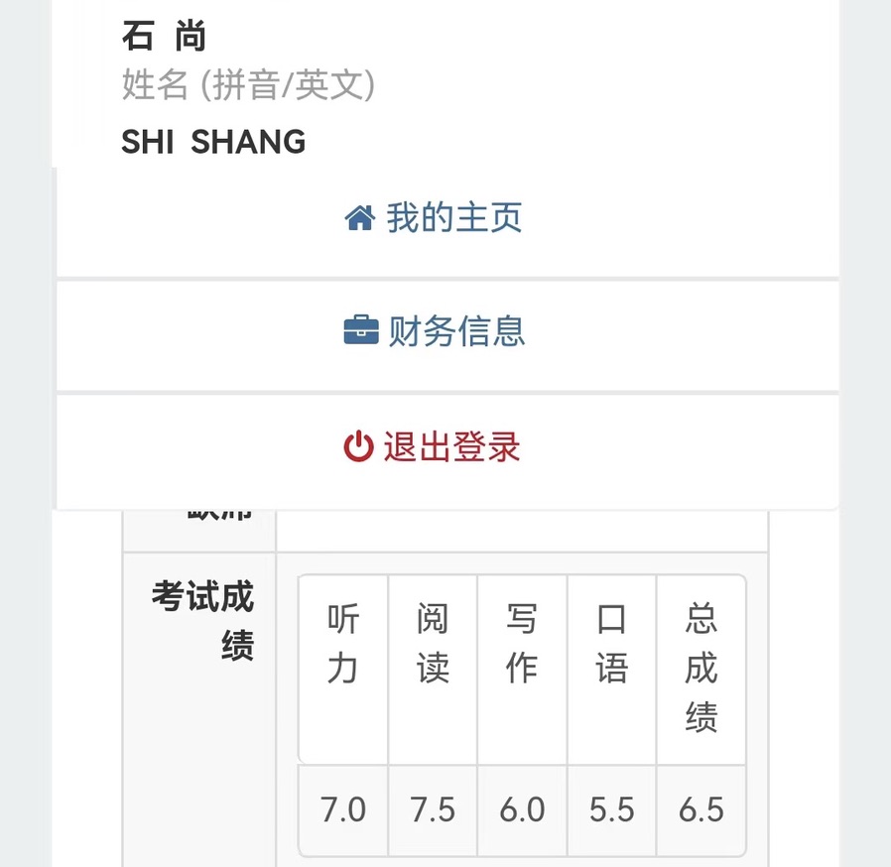Select the 财务信息 menu entry
891x867 pixels.
[x=456, y=331]
